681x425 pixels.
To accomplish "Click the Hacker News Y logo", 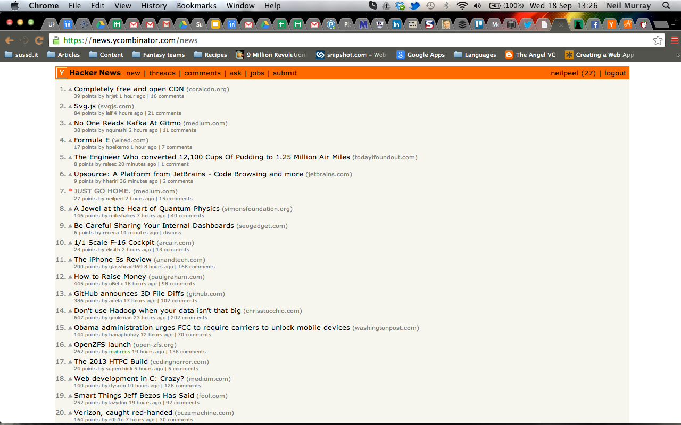I will click(62, 73).
